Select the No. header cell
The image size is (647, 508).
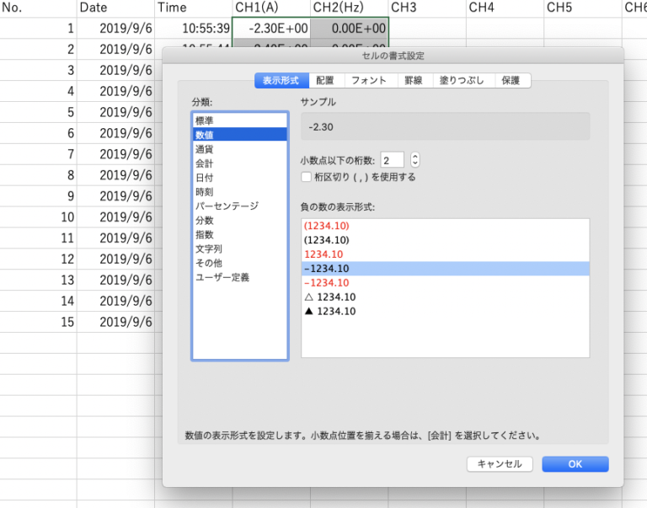point(38,8)
